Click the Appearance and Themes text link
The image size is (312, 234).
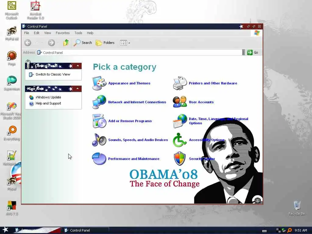click(129, 83)
